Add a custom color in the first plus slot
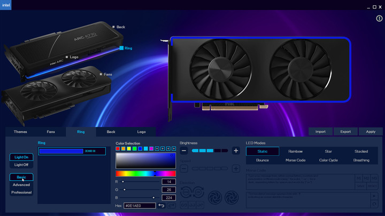The image size is (385, 216). tap(157, 149)
